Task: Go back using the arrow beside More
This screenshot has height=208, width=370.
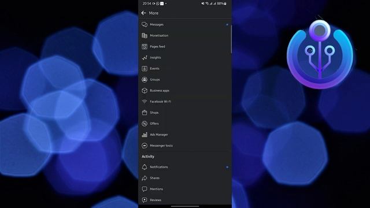Action: pyautogui.click(x=143, y=13)
